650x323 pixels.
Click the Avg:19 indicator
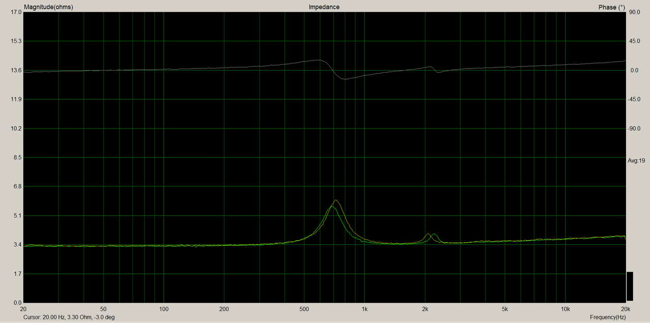[x=636, y=160]
